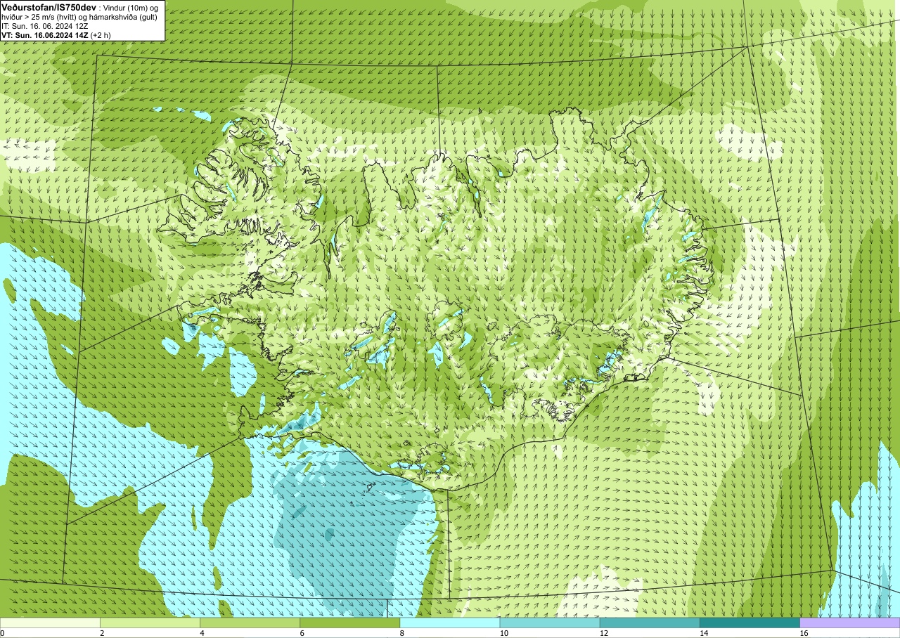Click the '8' scale label

click(401, 633)
